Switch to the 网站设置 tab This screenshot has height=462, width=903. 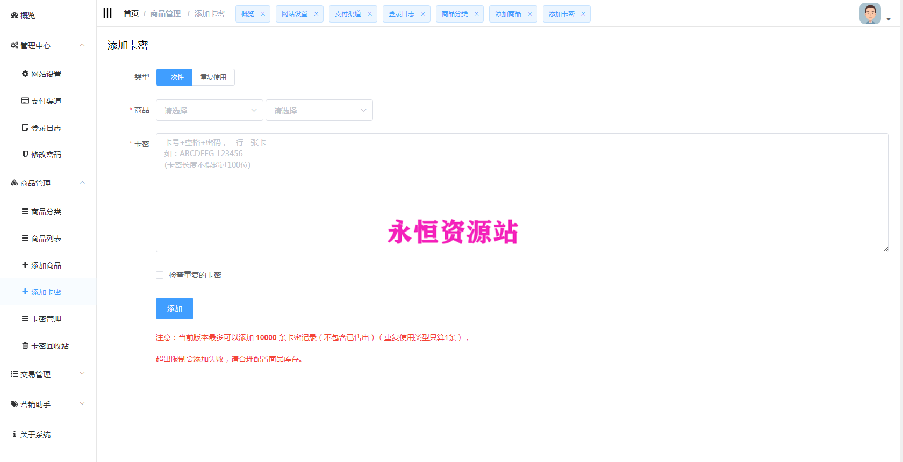pyautogui.click(x=295, y=14)
